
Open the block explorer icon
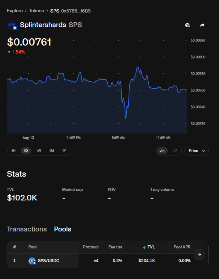[187, 25]
